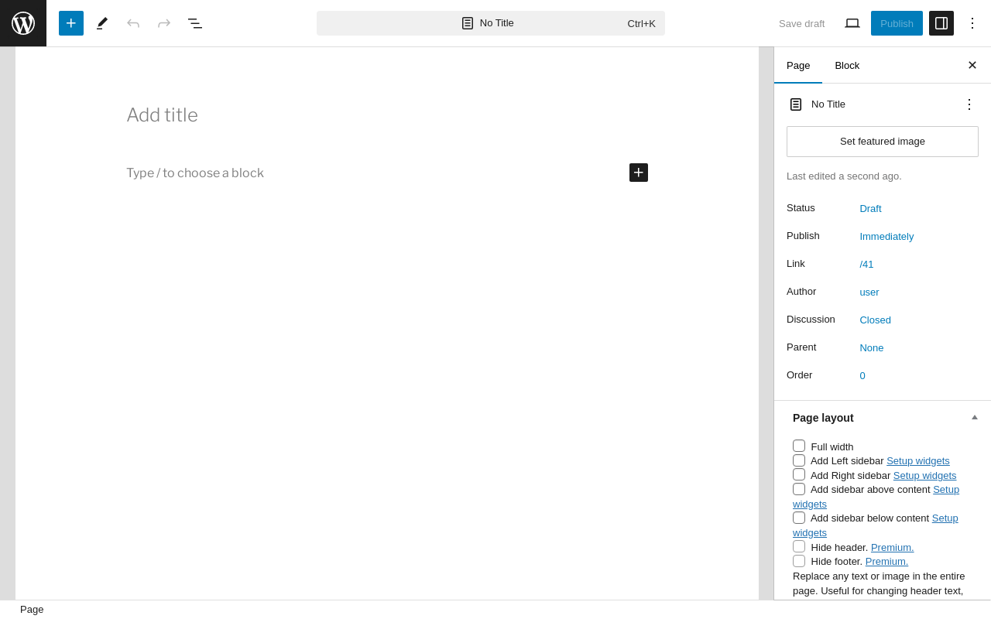Change the author from user
Viewport: 991px width, 619px height.
click(869, 292)
